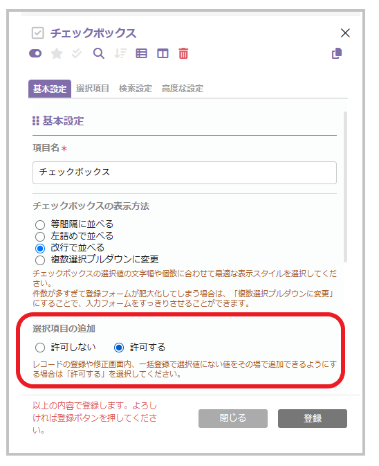379x466 pixels.
Task: Click the copy field icon
Action: click(337, 53)
